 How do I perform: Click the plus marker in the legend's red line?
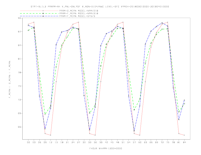43,11
